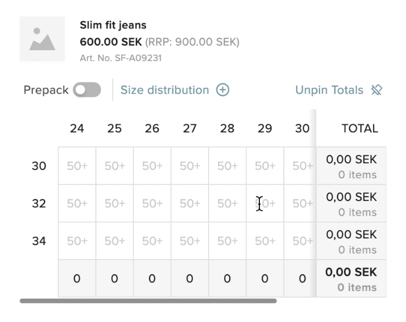Screen dimensions: 406x322
Task: Click the unpin icon beside Unpin Totals
Action: [376, 90]
